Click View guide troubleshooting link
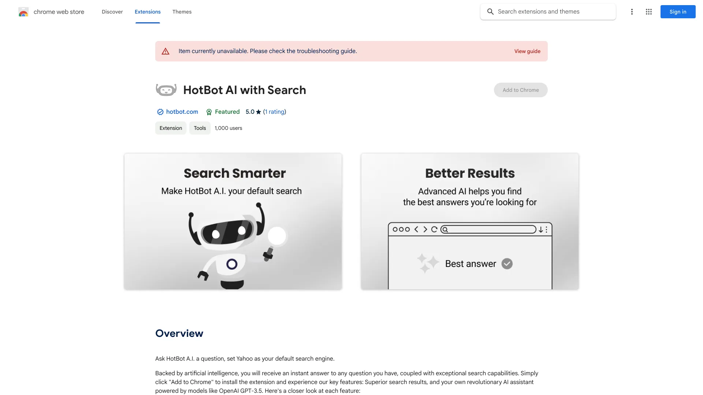Viewport: 703px width, 395px height. pyautogui.click(x=527, y=51)
